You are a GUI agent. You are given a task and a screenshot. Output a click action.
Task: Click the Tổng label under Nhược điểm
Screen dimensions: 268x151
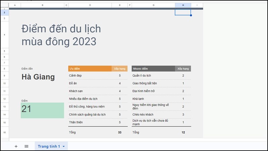point(136,132)
